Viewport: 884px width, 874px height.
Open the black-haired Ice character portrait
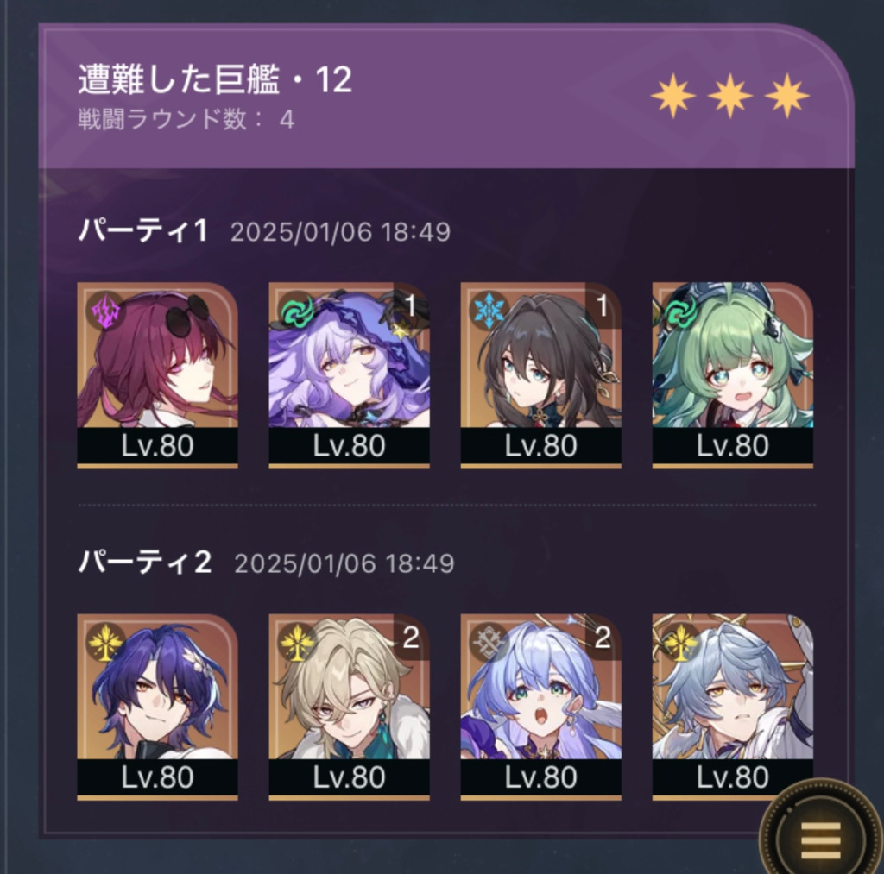(x=540, y=375)
